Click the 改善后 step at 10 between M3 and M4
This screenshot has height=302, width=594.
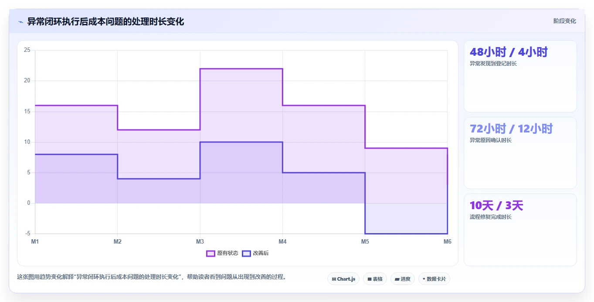pyautogui.click(x=241, y=142)
